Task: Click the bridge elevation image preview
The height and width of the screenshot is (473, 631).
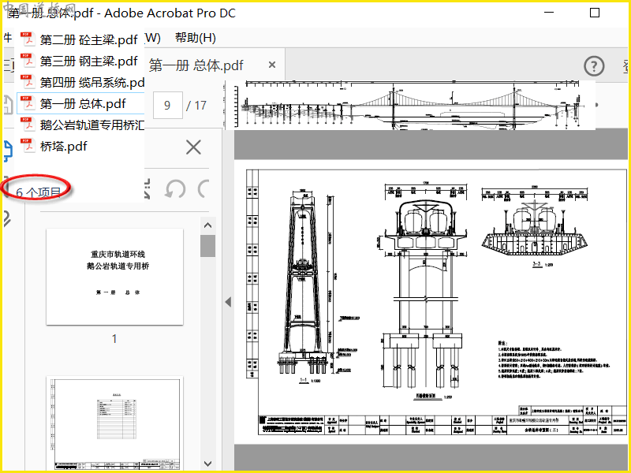Action: [410, 105]
